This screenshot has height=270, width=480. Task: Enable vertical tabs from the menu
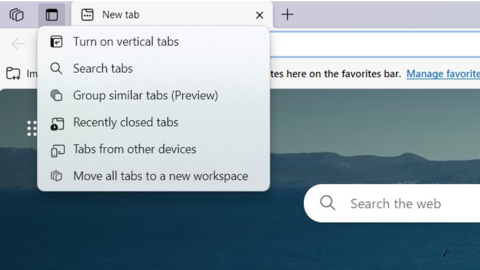(126, 41)
